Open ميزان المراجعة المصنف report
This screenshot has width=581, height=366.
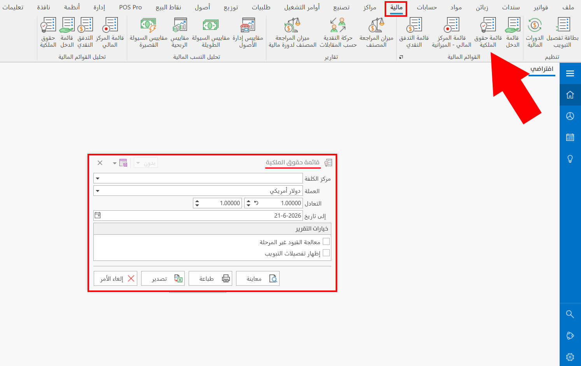click(376, 33)
